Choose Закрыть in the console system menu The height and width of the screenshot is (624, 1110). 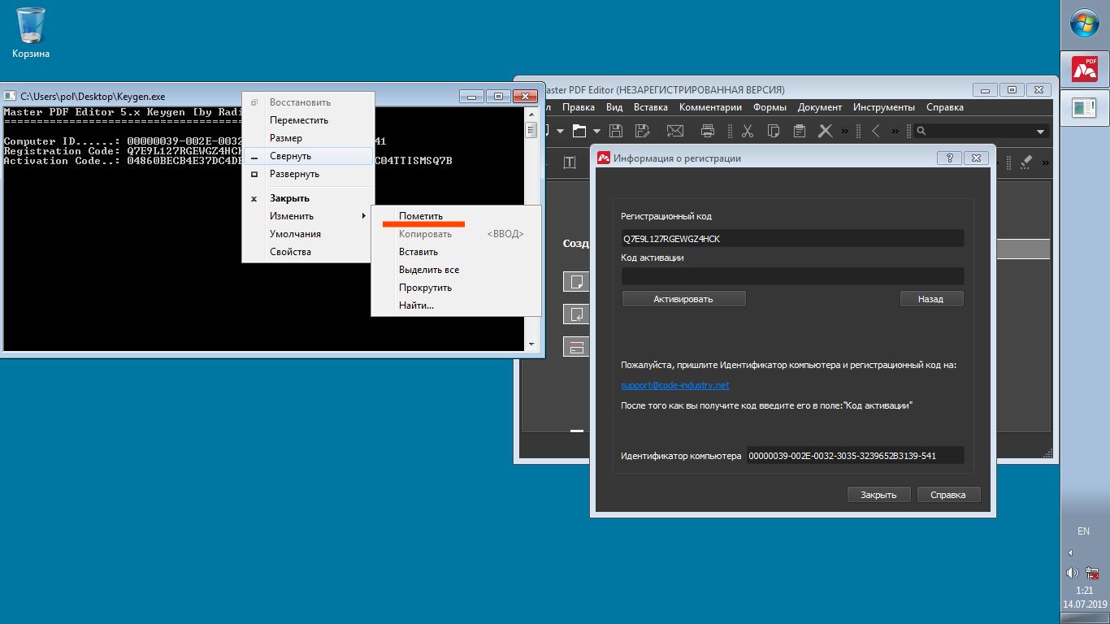309,198
